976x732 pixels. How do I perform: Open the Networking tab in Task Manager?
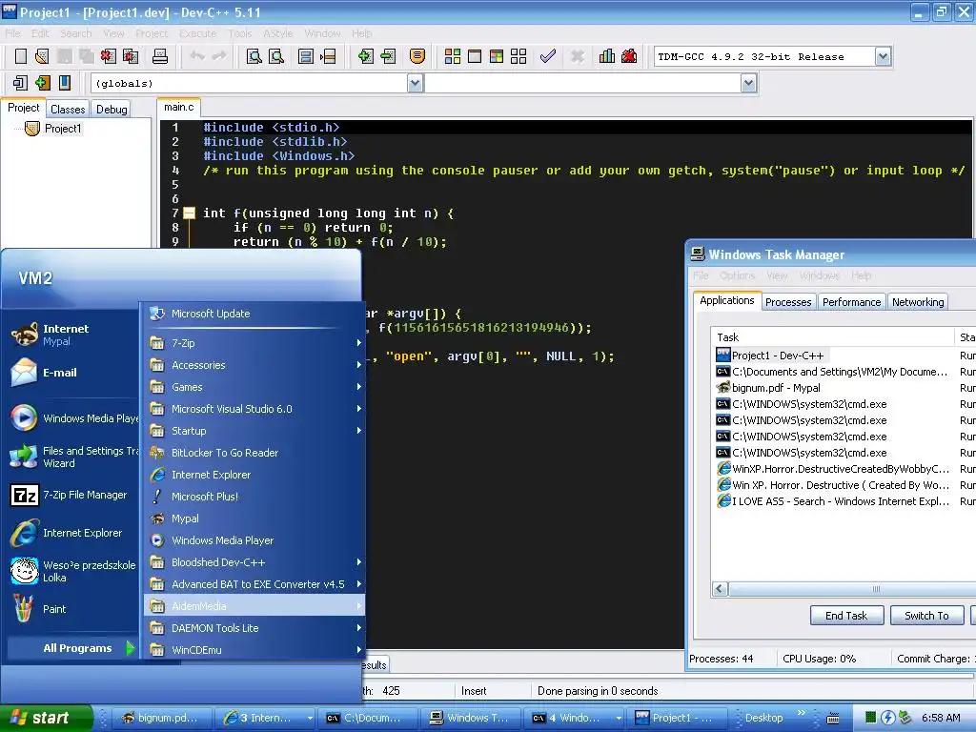point(918,302)
